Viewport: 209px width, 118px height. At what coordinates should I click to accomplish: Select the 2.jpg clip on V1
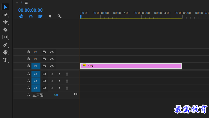[131, 66]
